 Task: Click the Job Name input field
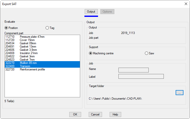click(133, 70)
